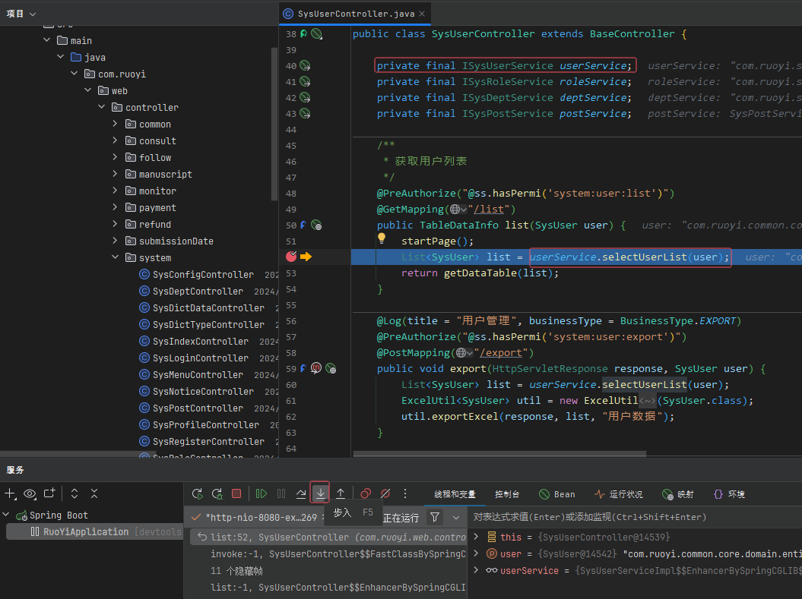This screenshot has height=599, width=802.
Task: Collapse the main folder
Action: [x=47, y=40]
